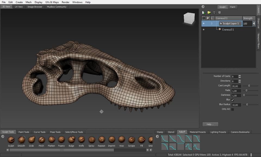Click the Darkness value field
Image resolution: width=261 pixels, height=157 pixels.
tap(236, 96)
